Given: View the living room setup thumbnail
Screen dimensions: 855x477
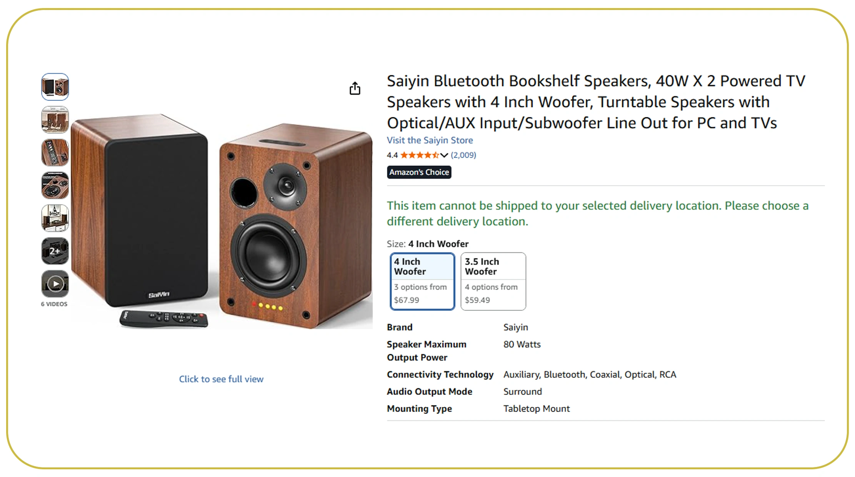Looking at the screenshot, I should point(55,218).
